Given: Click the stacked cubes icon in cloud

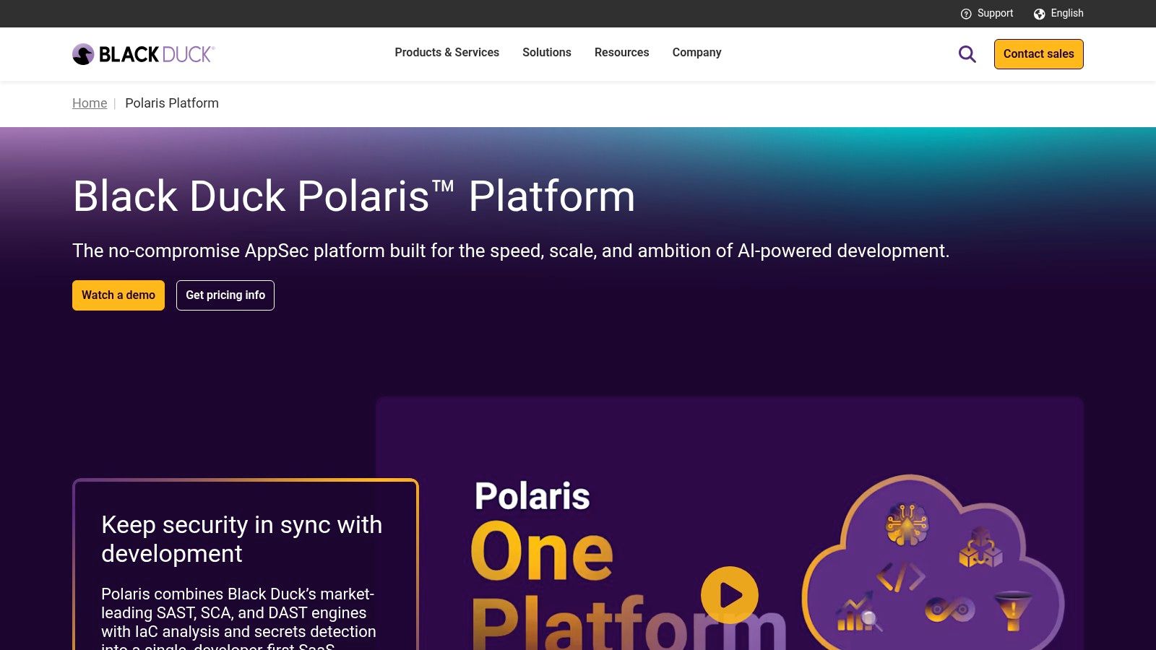Looking at the screenshot, I should (980, 547).
